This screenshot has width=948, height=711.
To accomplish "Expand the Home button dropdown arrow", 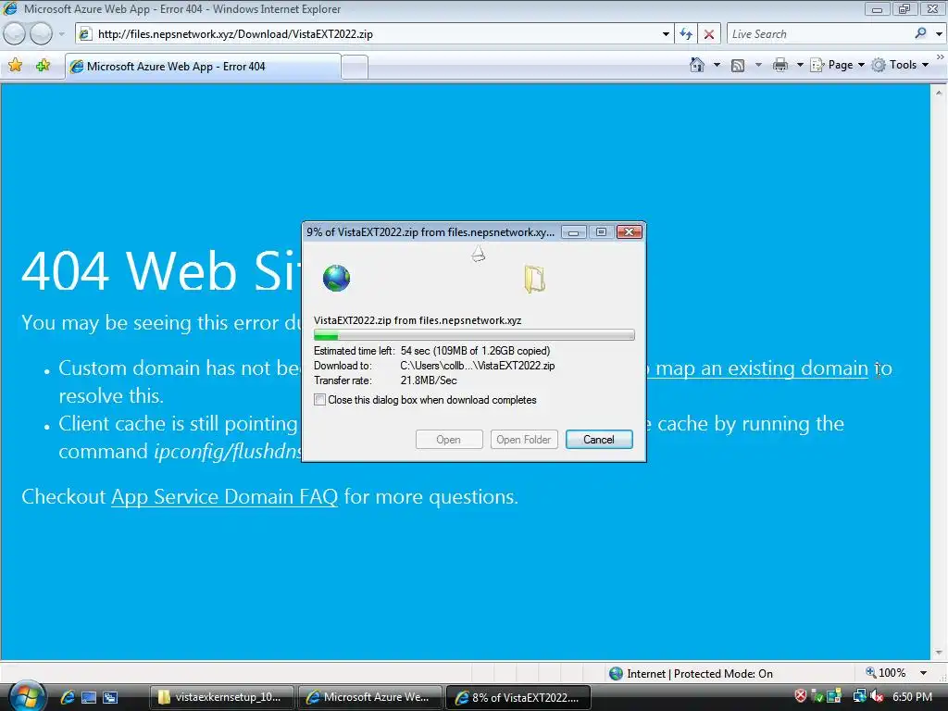I will [717, 65].
